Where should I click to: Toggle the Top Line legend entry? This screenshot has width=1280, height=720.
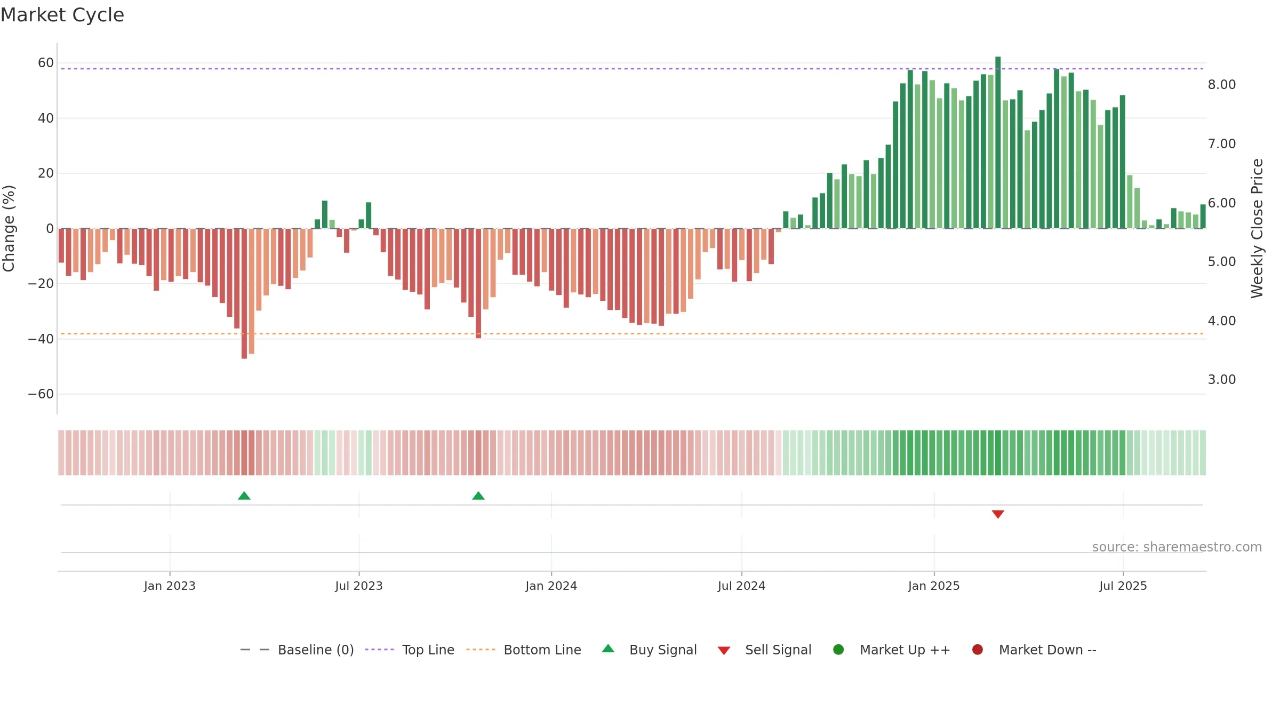tap(410, 650)
